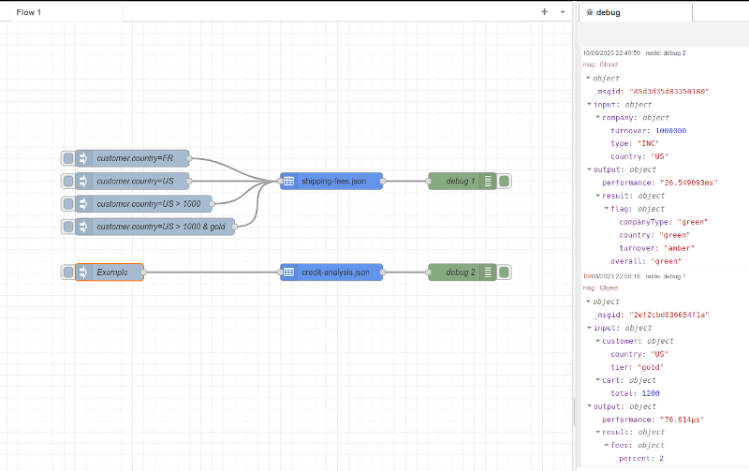Click timestamp 10/08/2023 22:50:18

pos(611,276)
